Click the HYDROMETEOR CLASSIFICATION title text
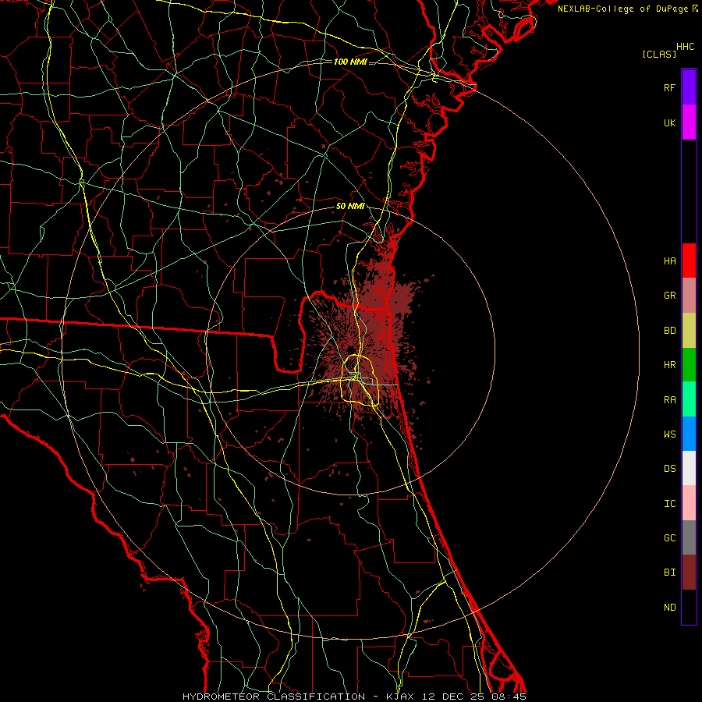Viewport: 702px width, 702px height. [274, 697]
